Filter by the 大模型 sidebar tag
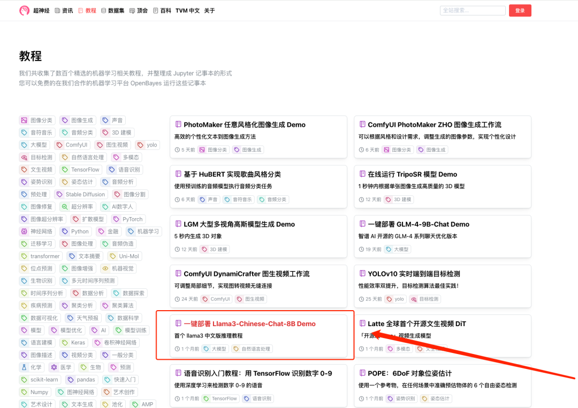Viewport: 578px width, 408px height. pos(34,145)
